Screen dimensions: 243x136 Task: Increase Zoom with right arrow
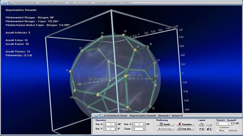pos(144,129)
